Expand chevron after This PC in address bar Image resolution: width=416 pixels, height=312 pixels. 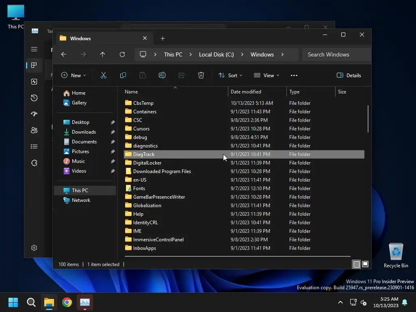[191, 54]
